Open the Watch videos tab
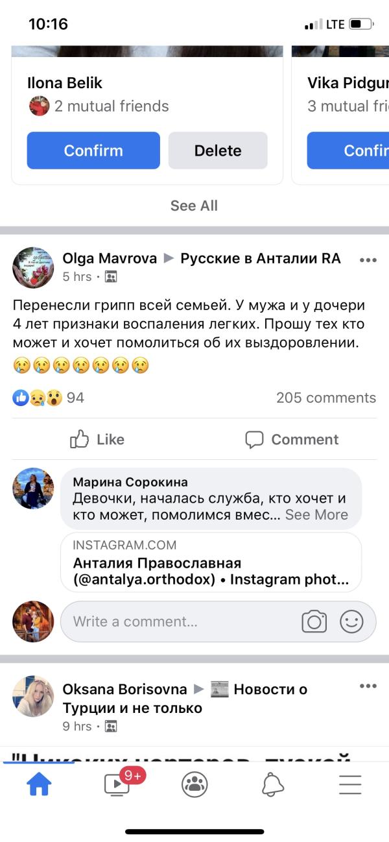389x842 pixels. click(117, 785)
